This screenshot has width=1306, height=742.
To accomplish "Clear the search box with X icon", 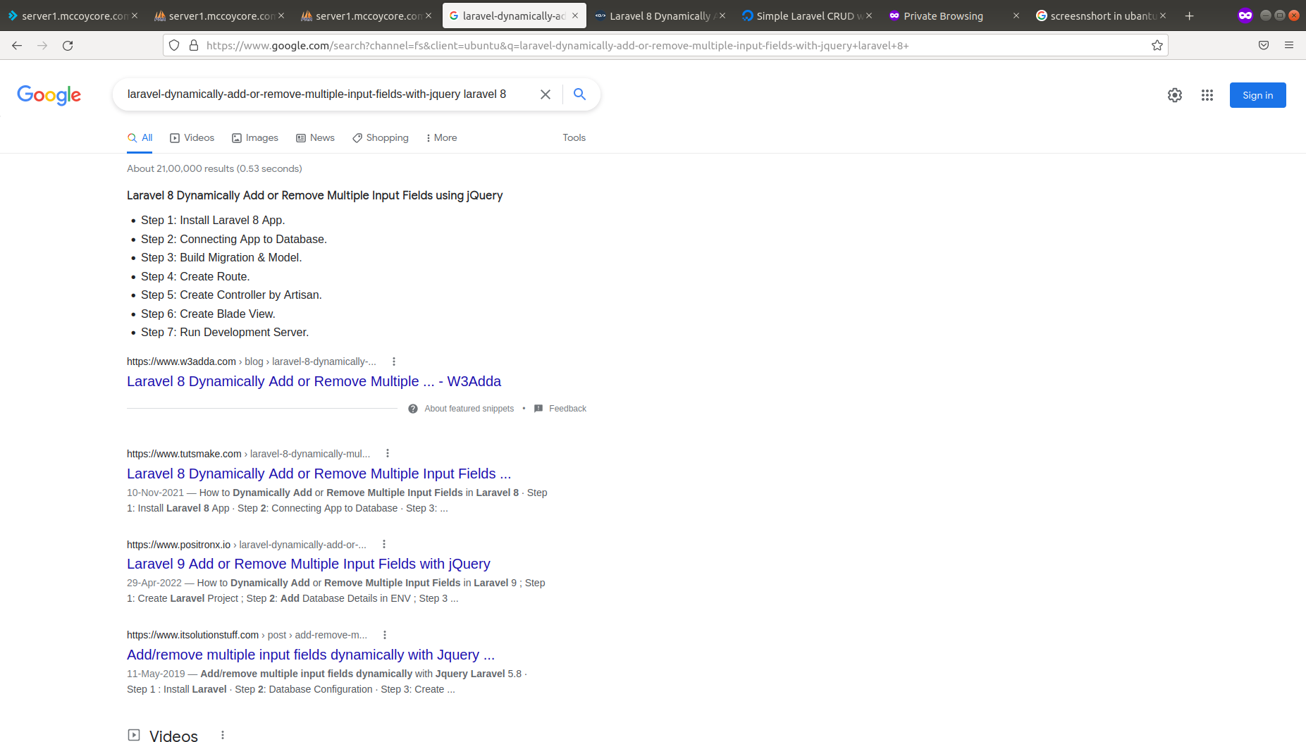I will (x=545, y=94).
